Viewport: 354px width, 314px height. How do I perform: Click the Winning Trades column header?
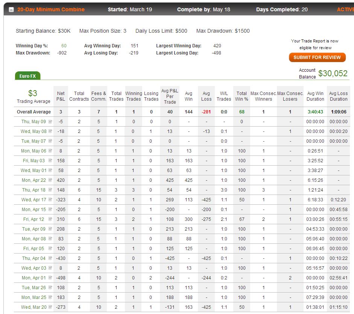tap(134, 96)
